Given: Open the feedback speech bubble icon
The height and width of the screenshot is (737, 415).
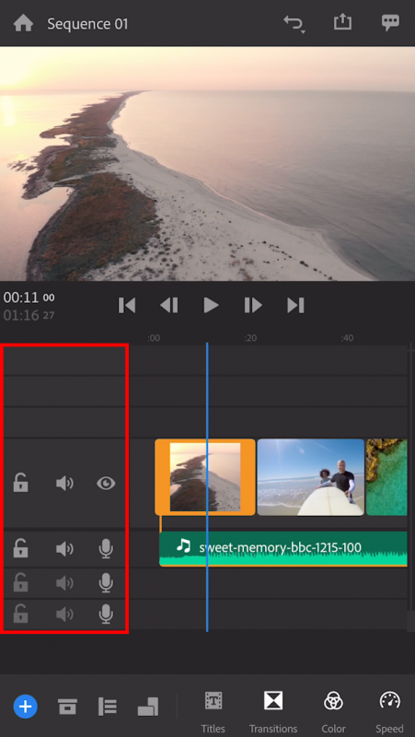Looking at the screenshot, I should coord(390,23).
